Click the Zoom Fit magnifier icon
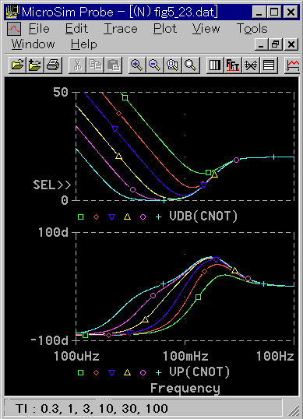This screenshot has width=303, height=419. coord(191,65)
